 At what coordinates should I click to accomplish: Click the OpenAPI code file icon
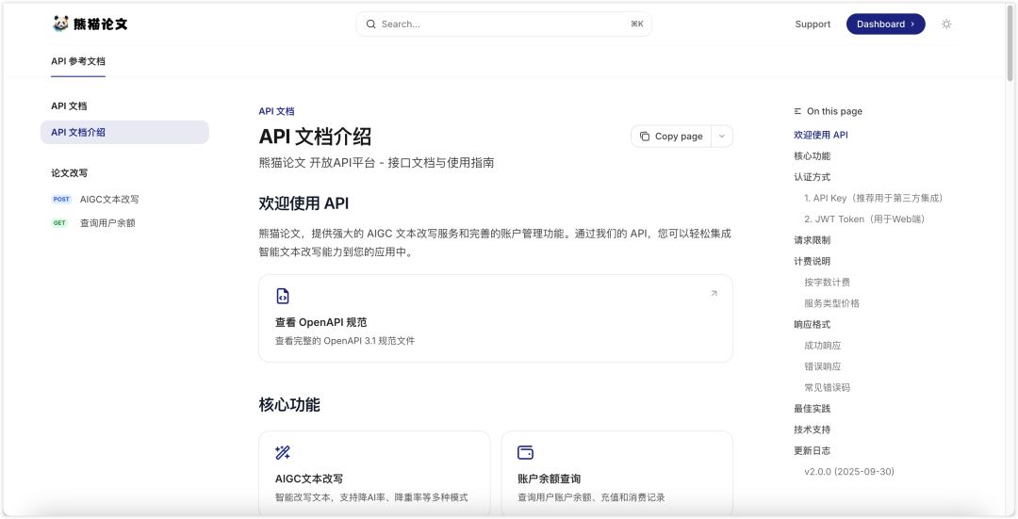(283, 296)
